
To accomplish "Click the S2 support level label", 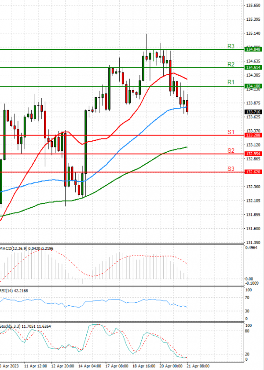I will [x=231, y=150].
